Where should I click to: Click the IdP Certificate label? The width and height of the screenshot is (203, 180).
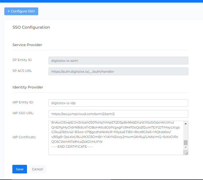[24, 137]
